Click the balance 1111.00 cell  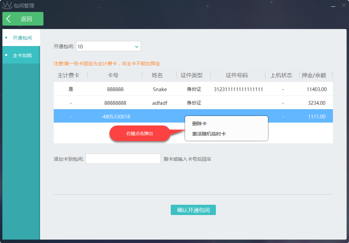(x=316, y=116)
